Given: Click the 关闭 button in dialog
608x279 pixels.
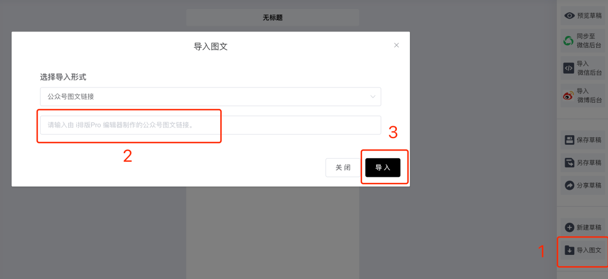Looking at the screenshot, I should click(x=343, y=168).
